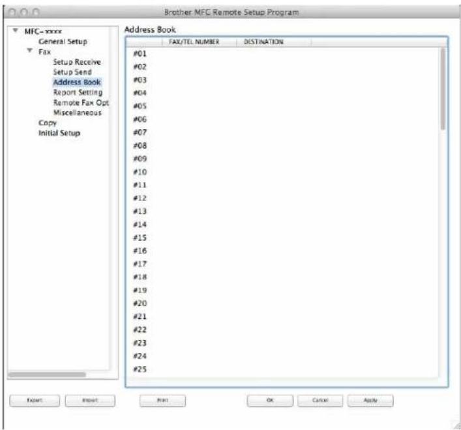Select address book entry #12
Image resolution: width=461 pixels, height=430 pixels.
point(282,198)
